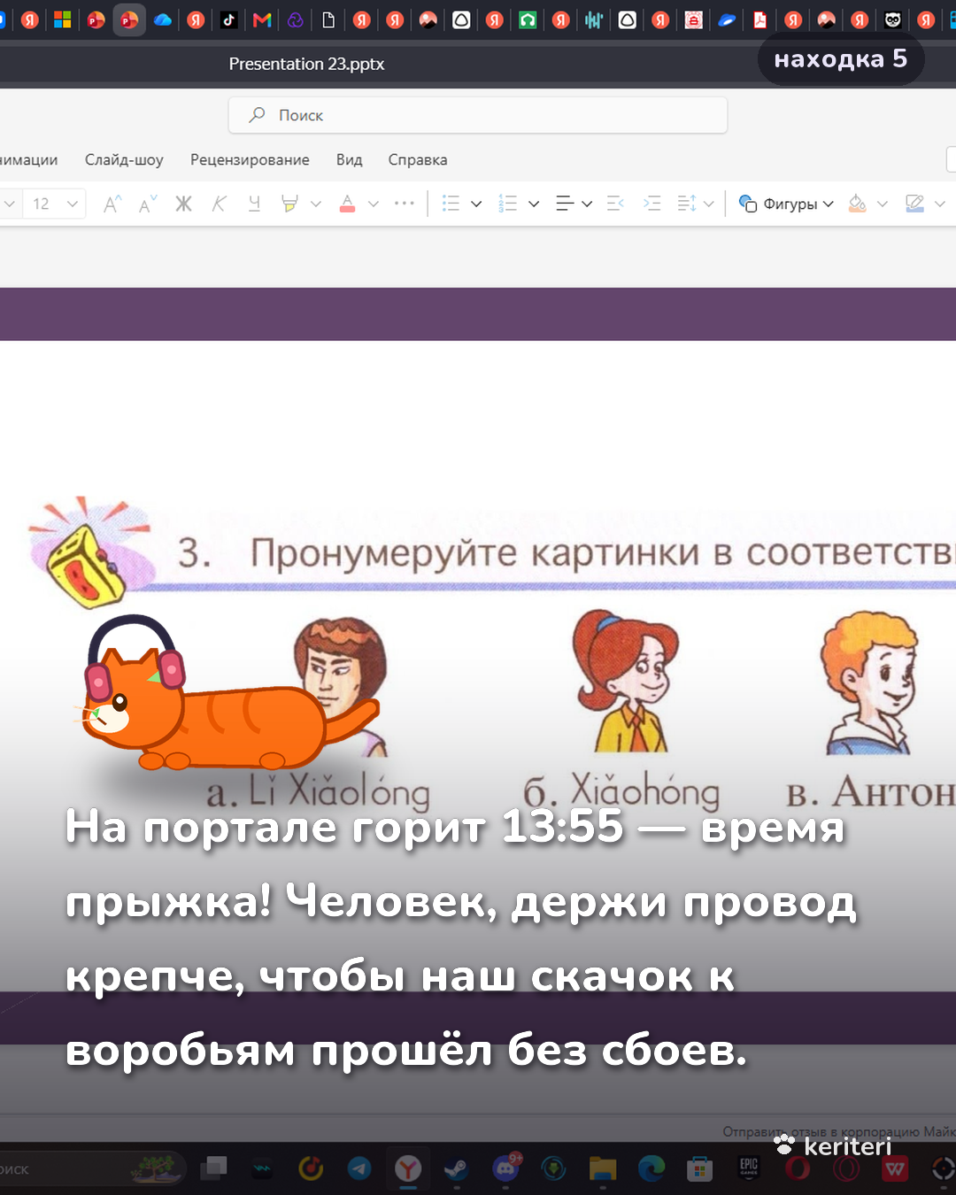The width and height of the screenshot is (956, 1195).
Task: Select the active PowerPoint browser tab
Action: click(x=129, y=19)
